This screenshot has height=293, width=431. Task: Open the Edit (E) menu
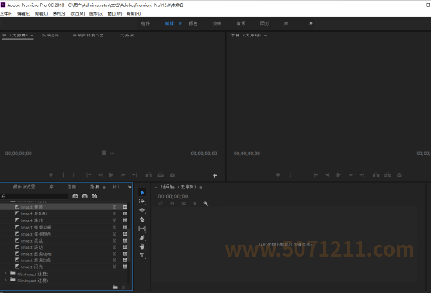(x=23, y=13)
